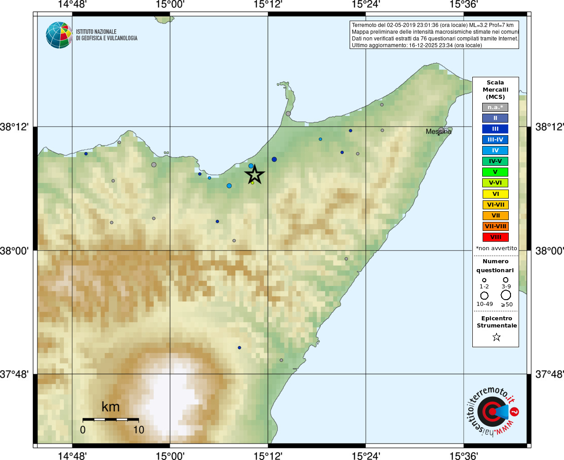This screenshot has height=460, width=564.
Task: Click the 'Numero questionari' legend heading
Action: [495, 266]
